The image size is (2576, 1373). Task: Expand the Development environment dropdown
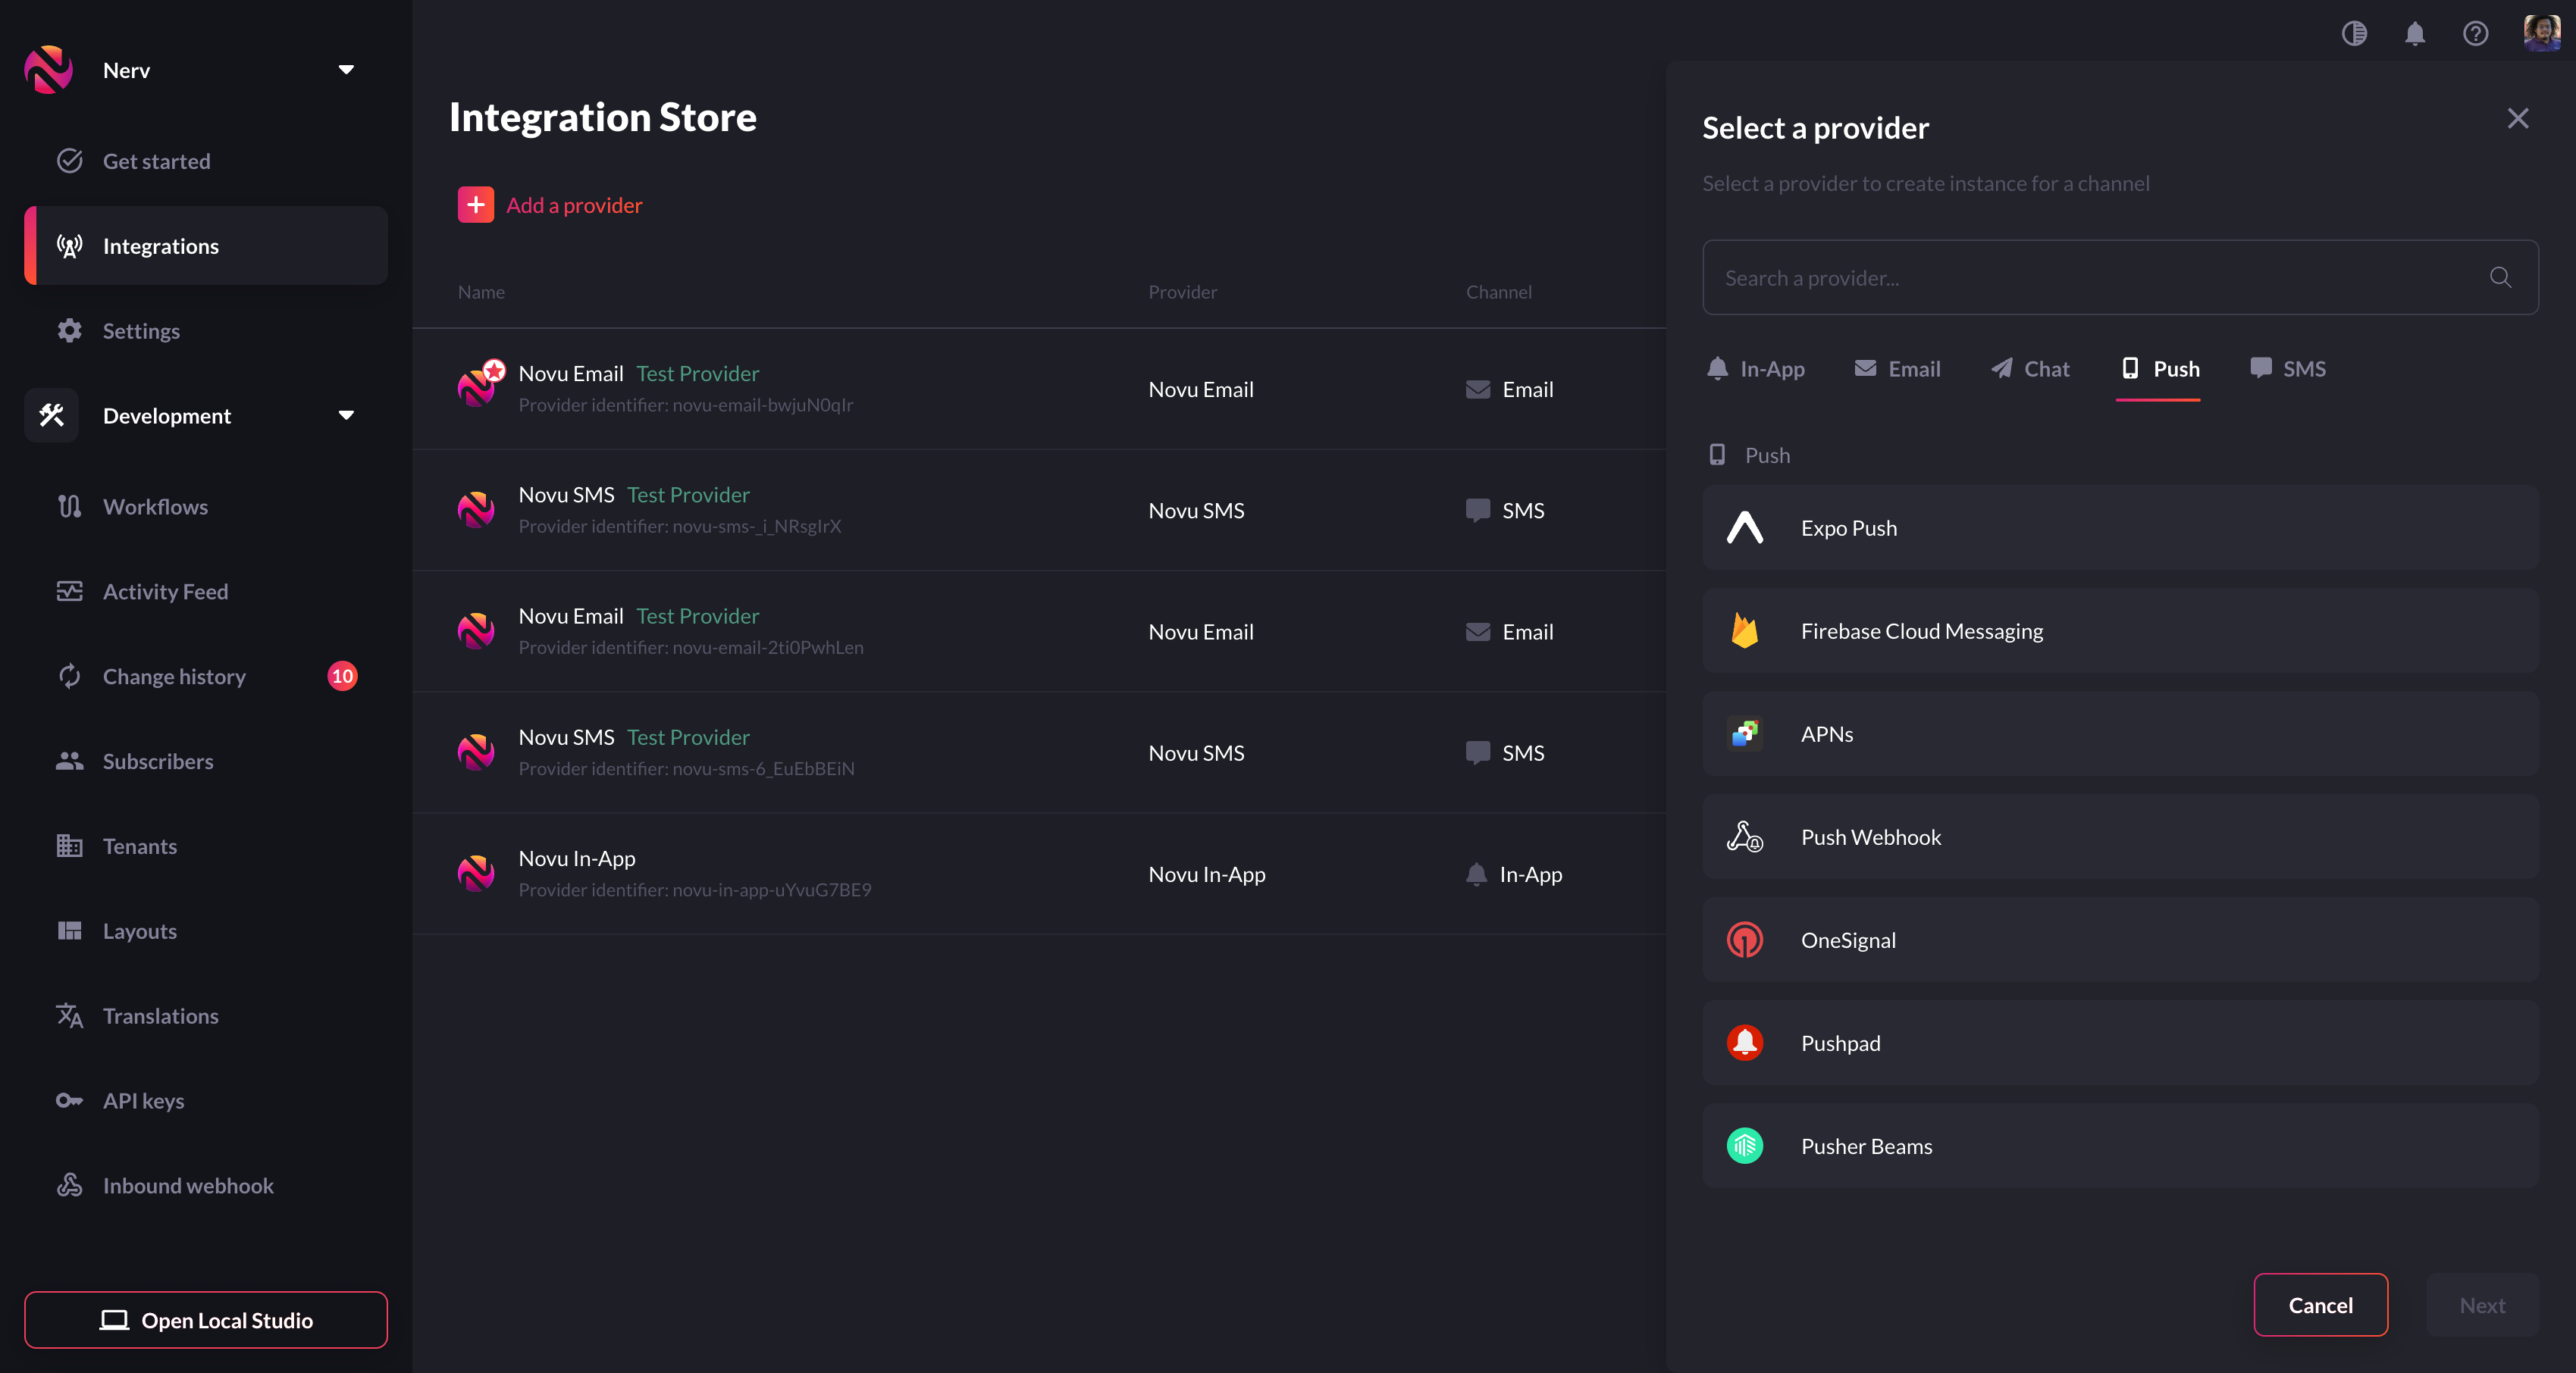click(x=346, y=416)
